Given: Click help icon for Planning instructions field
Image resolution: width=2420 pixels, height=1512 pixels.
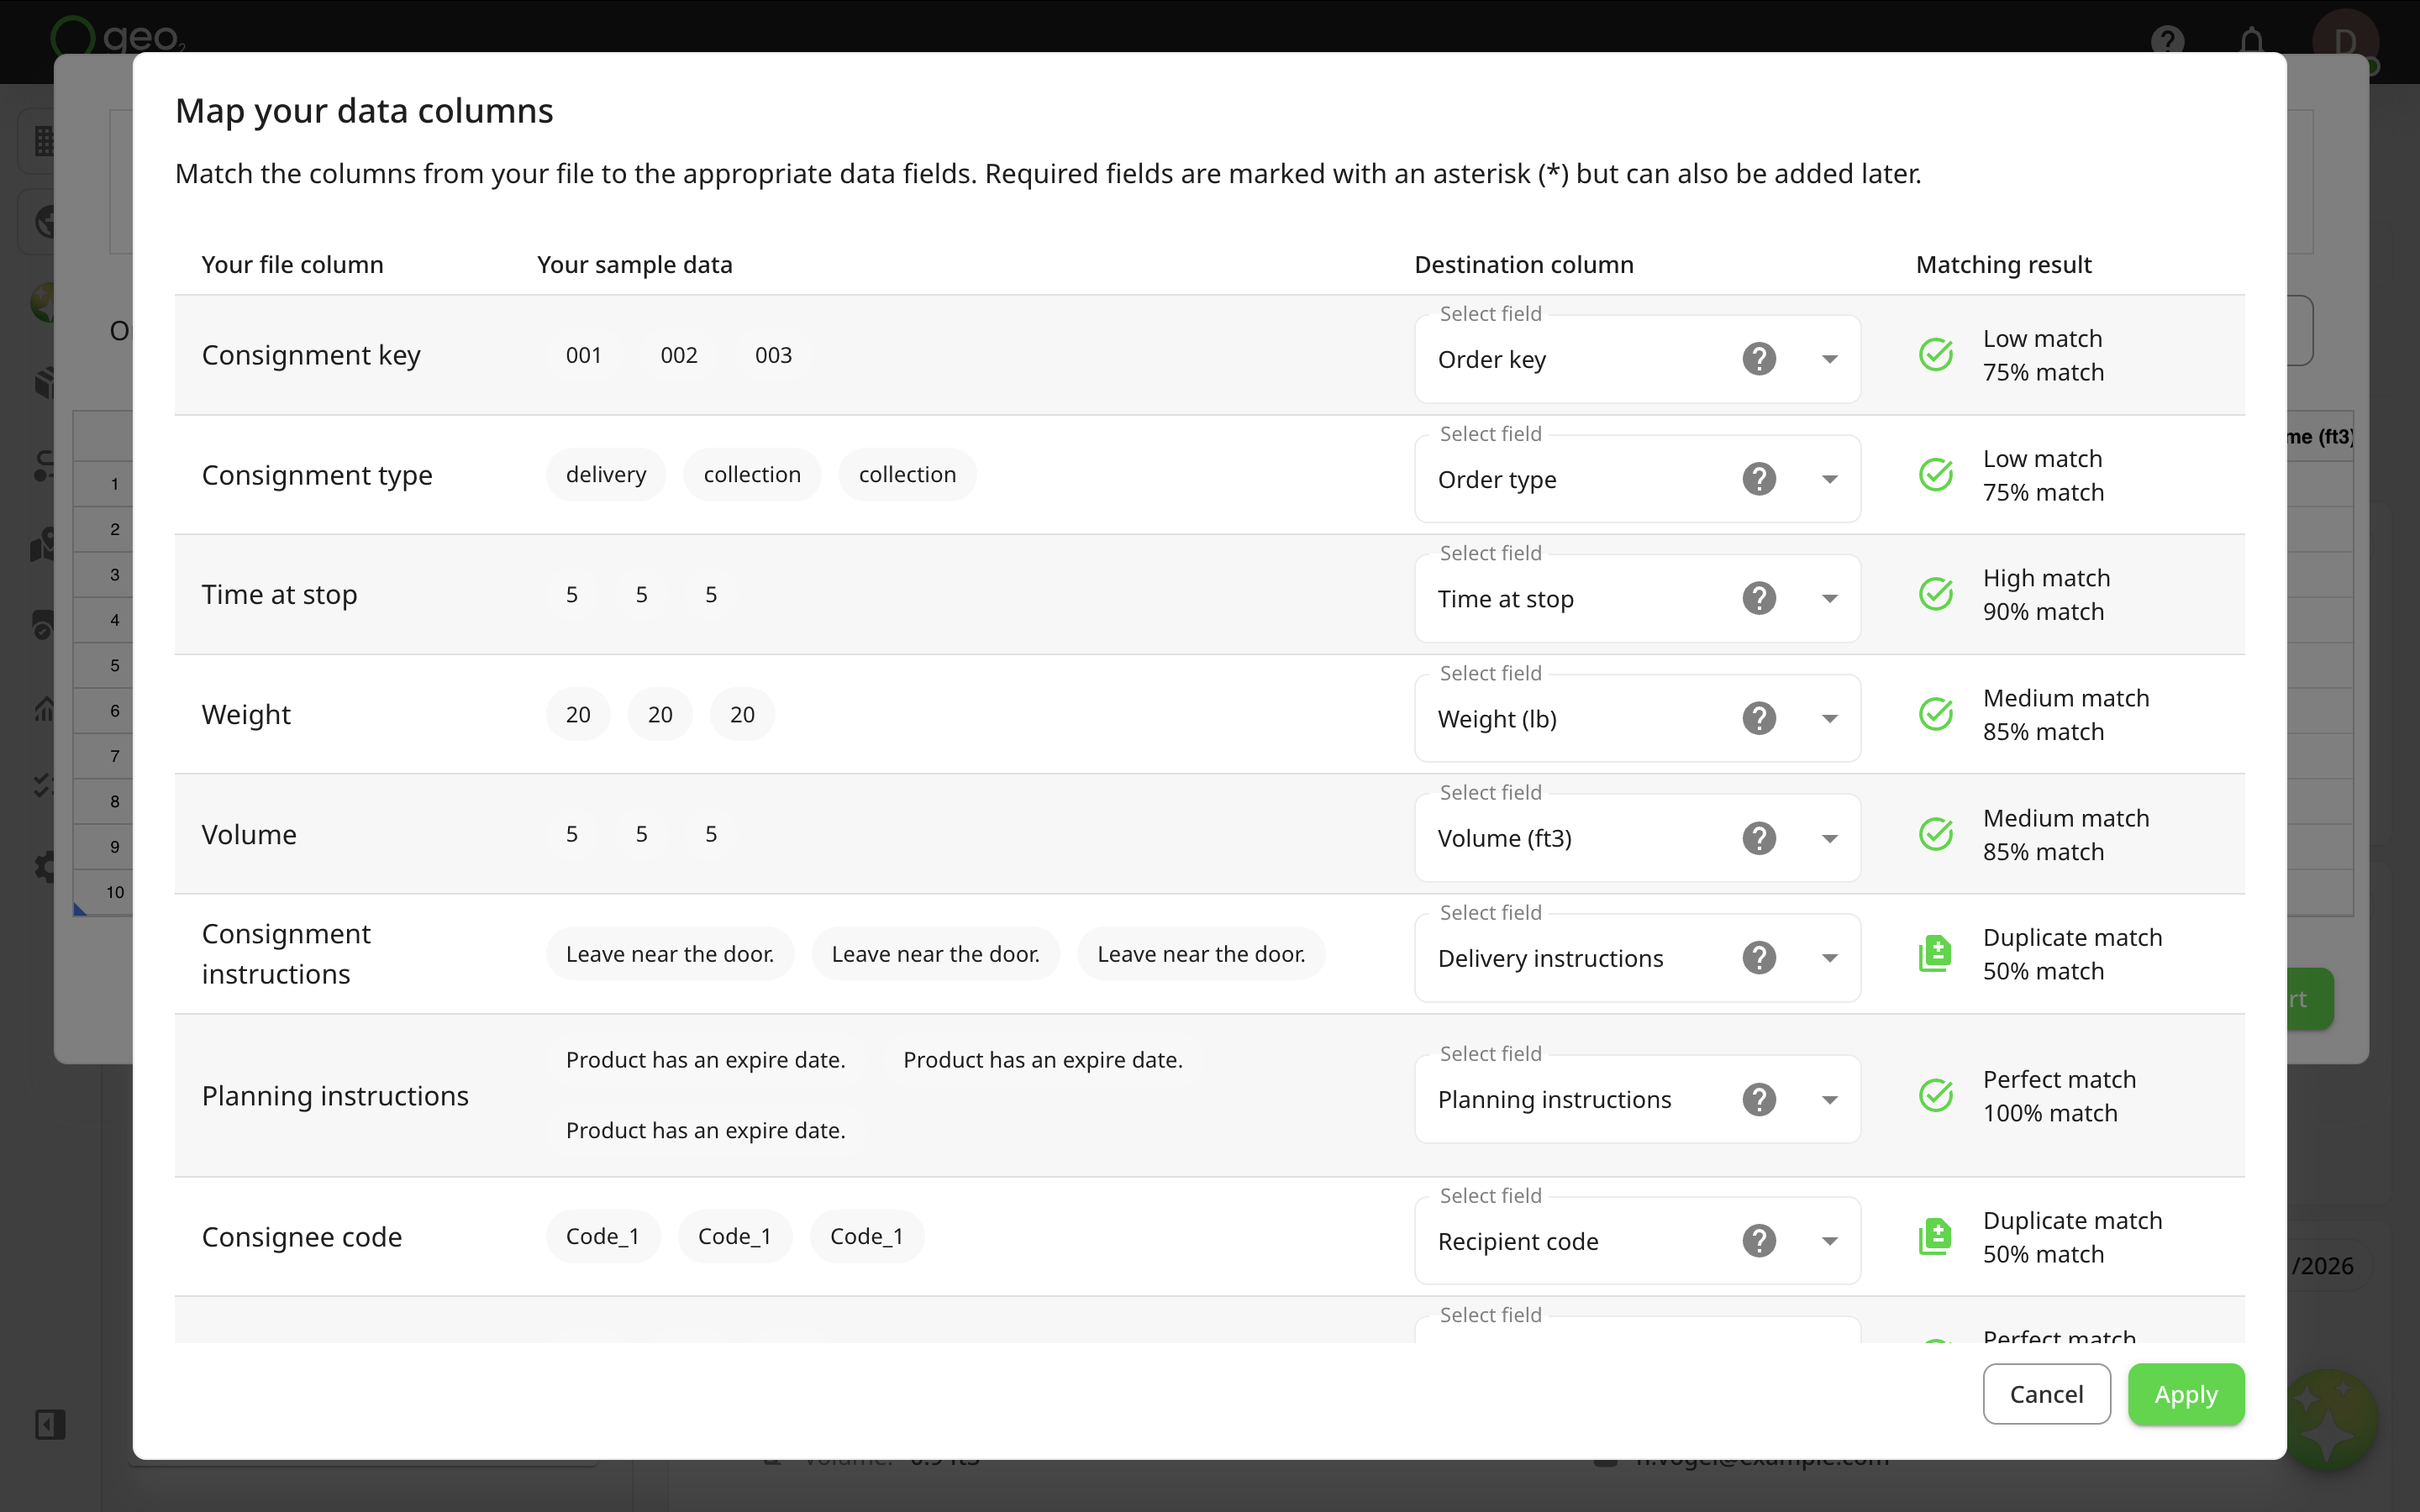Looking at the screenshot, I should pyautogui.click(x=1759, y=1099).
